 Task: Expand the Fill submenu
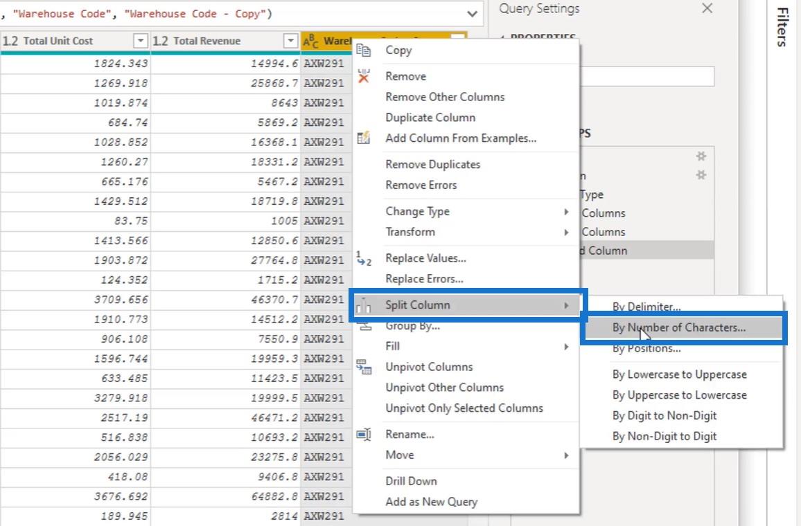click(566, 347)
